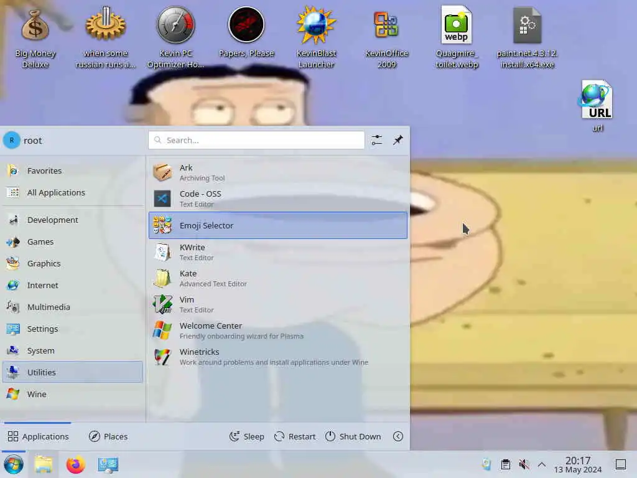Open Graphics category

click(73, 263)
